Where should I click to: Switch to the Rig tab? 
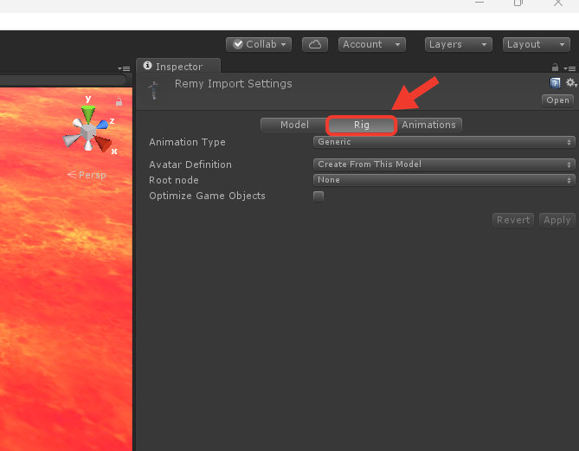point(362,125)
